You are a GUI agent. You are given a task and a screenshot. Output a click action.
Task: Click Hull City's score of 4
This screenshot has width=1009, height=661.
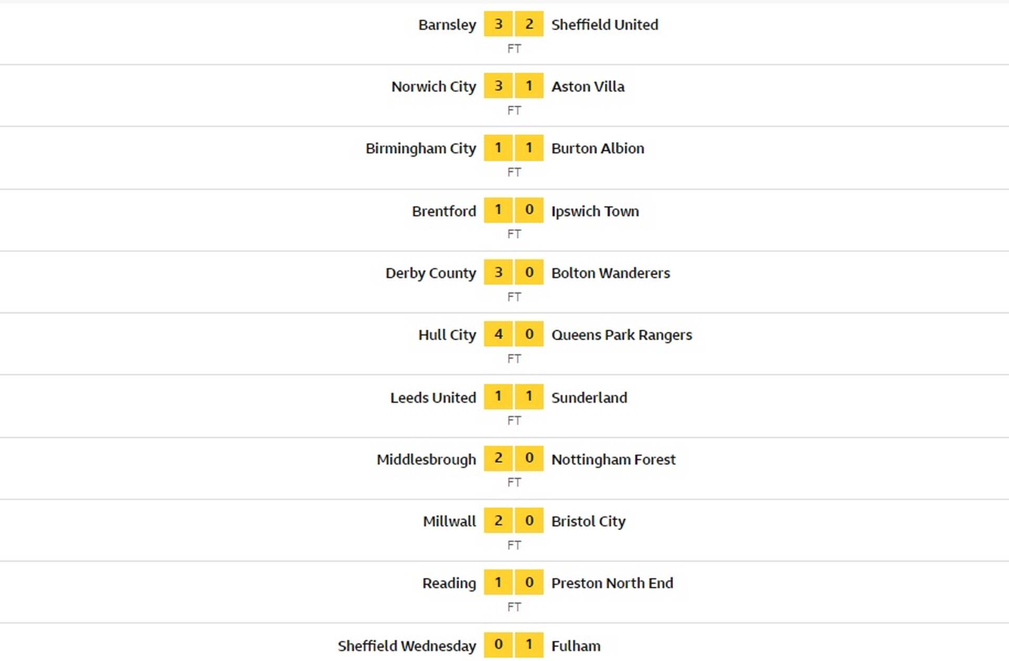(x=498, y=334)
